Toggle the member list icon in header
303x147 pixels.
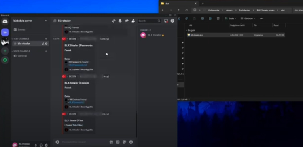[133, 21]
